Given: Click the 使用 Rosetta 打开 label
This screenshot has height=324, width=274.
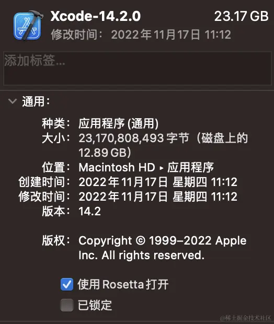Looking at the screenshot, I should (x=123, y=284).
